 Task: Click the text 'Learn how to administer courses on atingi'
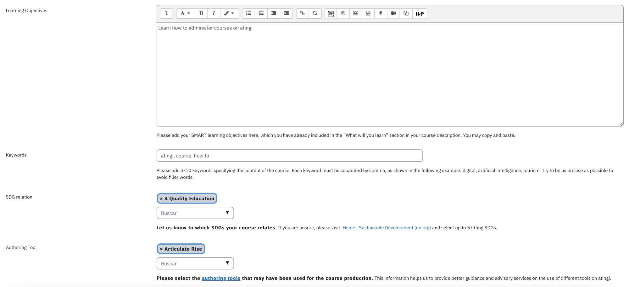click(205, 28)
